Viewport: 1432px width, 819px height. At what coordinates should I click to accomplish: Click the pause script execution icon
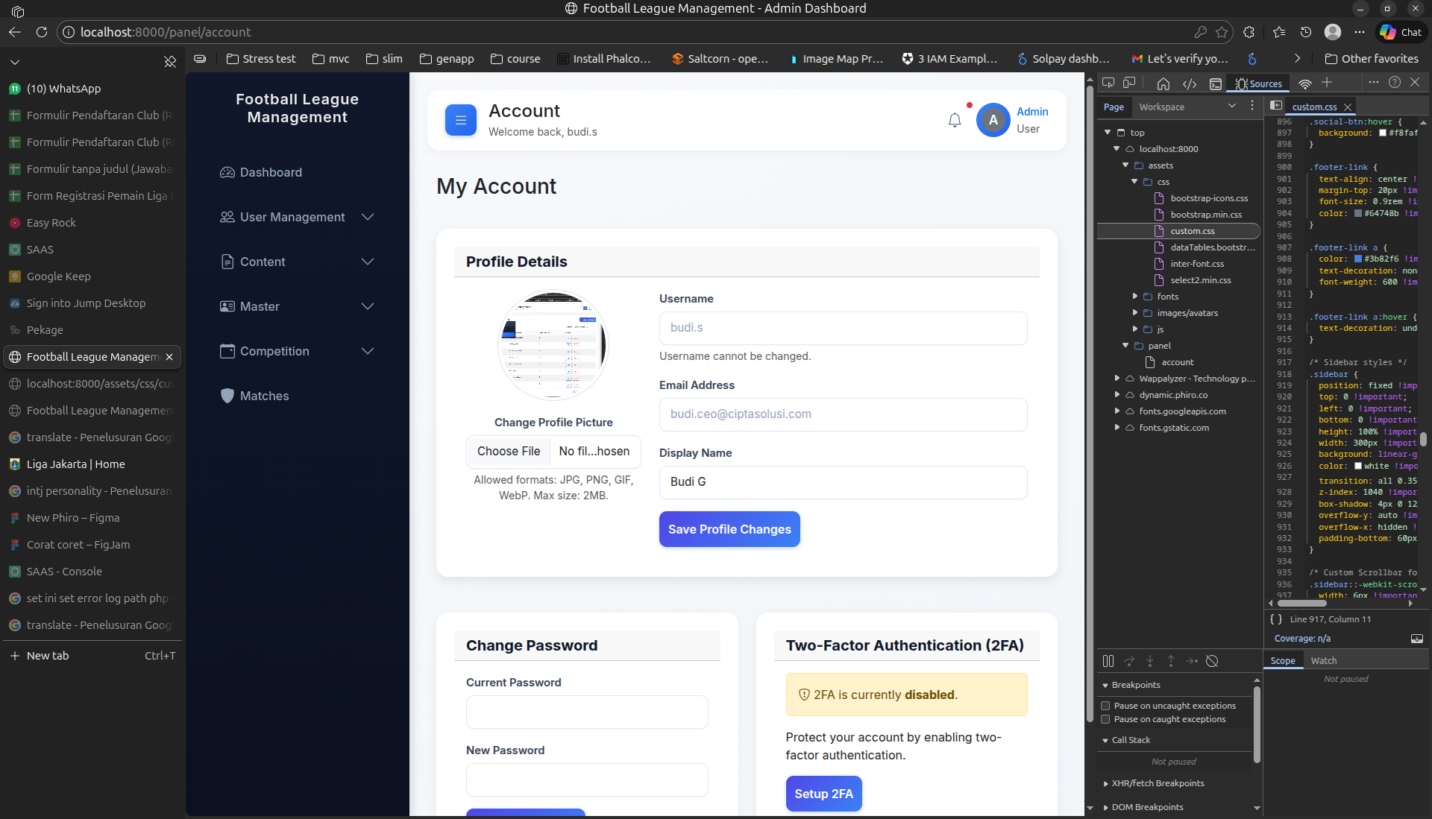point(1108,661)
